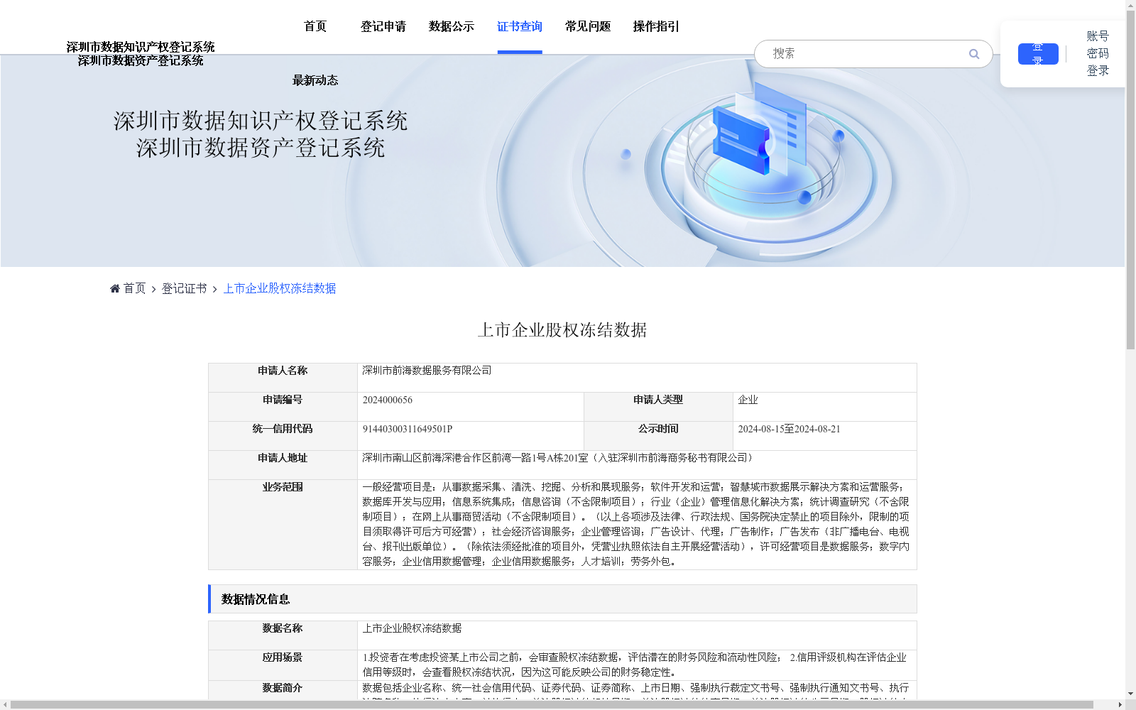Image resolution: width=1136 pixels, height=710 pixels.
Task: Click the vertical scrollbar thumb
Action: pos(1130,180)
